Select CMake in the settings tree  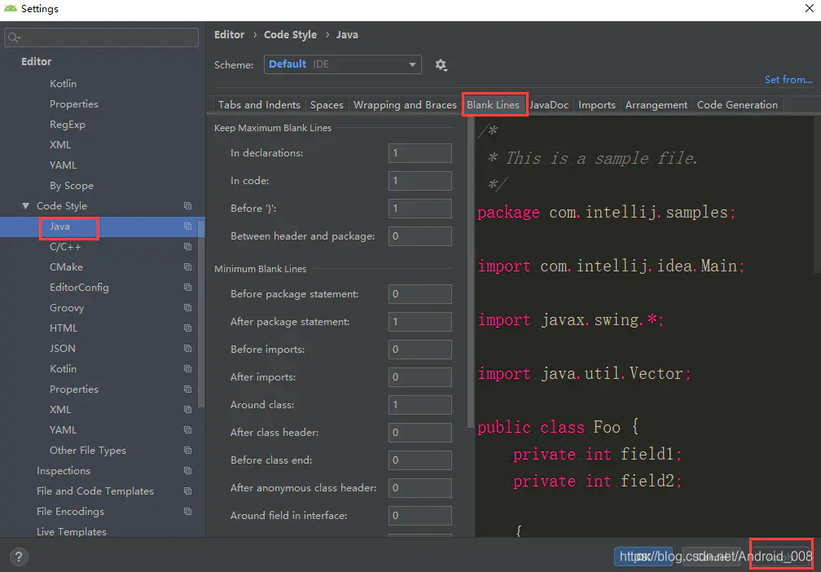click(66, 267)
